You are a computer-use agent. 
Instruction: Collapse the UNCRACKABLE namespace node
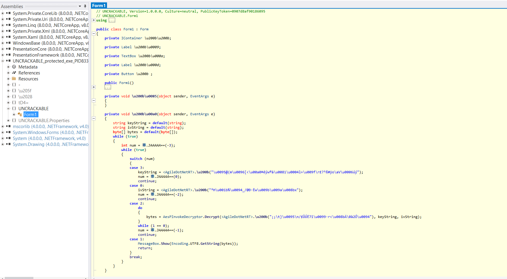(x=8, y=108)
